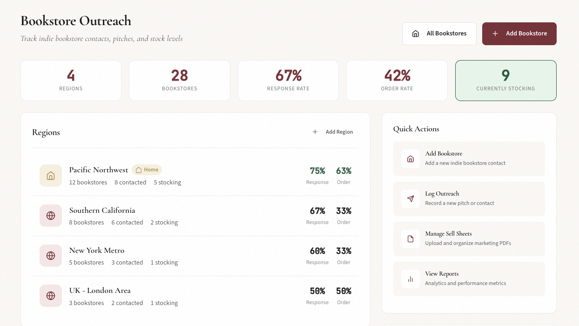Toggle the Home badge on Pacific Northwest
The height and width of the screenshot is (326, 579).
pyautogui.click(x=147, y=170)
